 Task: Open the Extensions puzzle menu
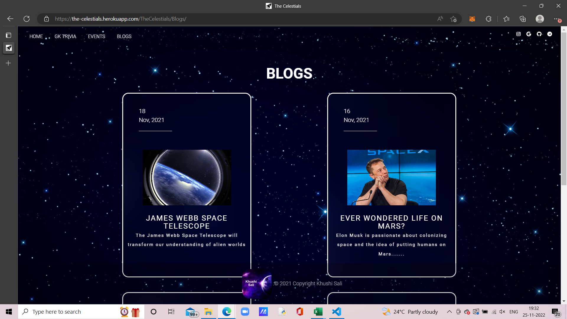tap(488, 19)
